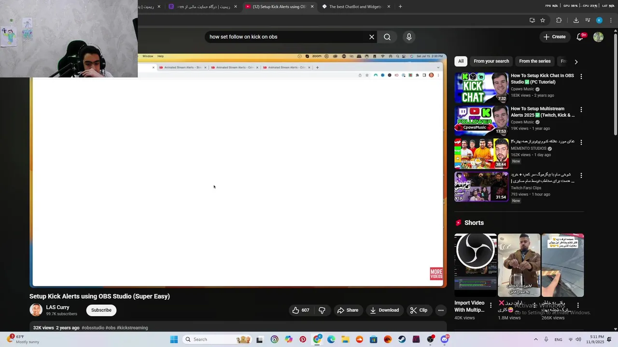Open options for Import Video short

tap(491, 305)
